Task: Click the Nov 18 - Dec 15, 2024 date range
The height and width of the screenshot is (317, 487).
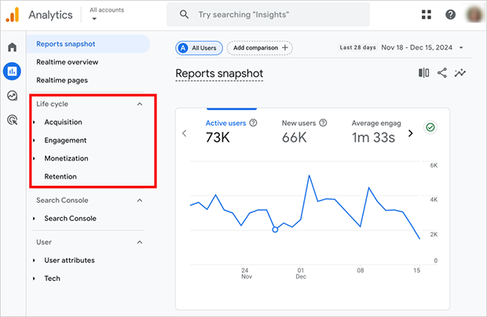Action: (416, 48)
